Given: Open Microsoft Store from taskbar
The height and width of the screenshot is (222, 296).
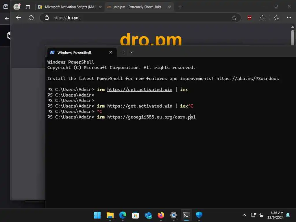Looking at the screenshot, I should (135, 215).
